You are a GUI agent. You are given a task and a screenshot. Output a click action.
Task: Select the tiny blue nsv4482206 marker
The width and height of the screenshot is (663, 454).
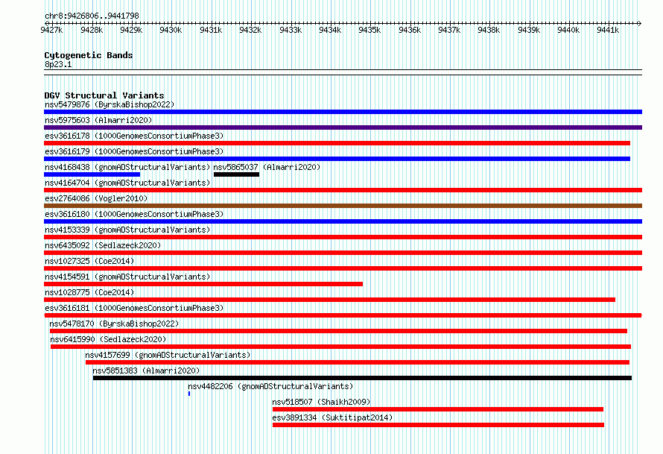pos(189,394)
